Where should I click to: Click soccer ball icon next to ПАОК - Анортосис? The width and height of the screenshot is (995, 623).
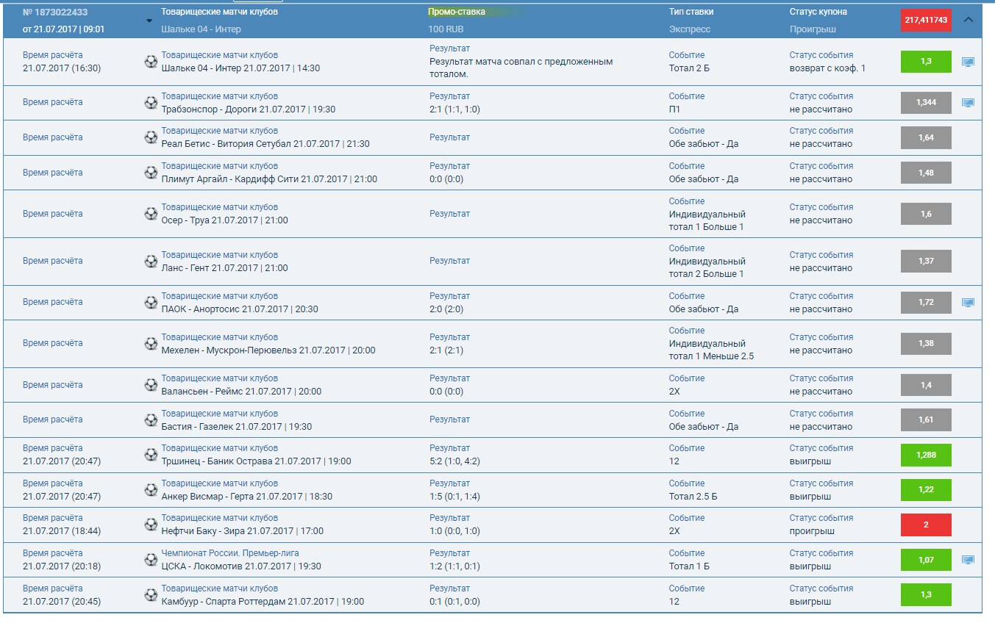coord(151,303)
